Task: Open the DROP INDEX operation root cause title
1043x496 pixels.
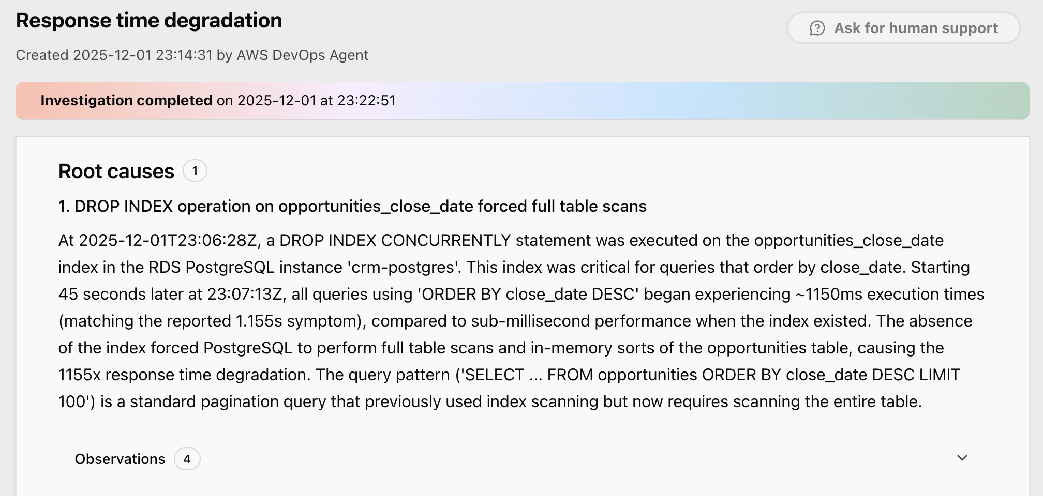Action: point(352,206)
